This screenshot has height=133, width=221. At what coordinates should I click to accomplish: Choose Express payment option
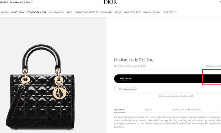(167, 89)
